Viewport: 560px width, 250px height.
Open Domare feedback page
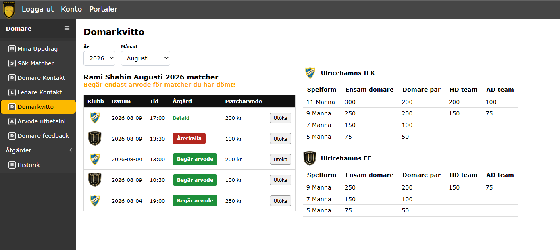pyautogui.click(x=38, y=136)
